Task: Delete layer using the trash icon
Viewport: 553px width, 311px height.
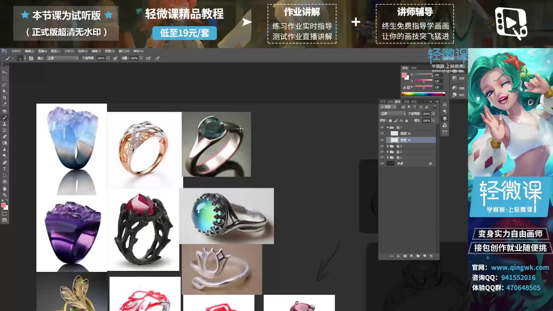Action: (431, 256)
